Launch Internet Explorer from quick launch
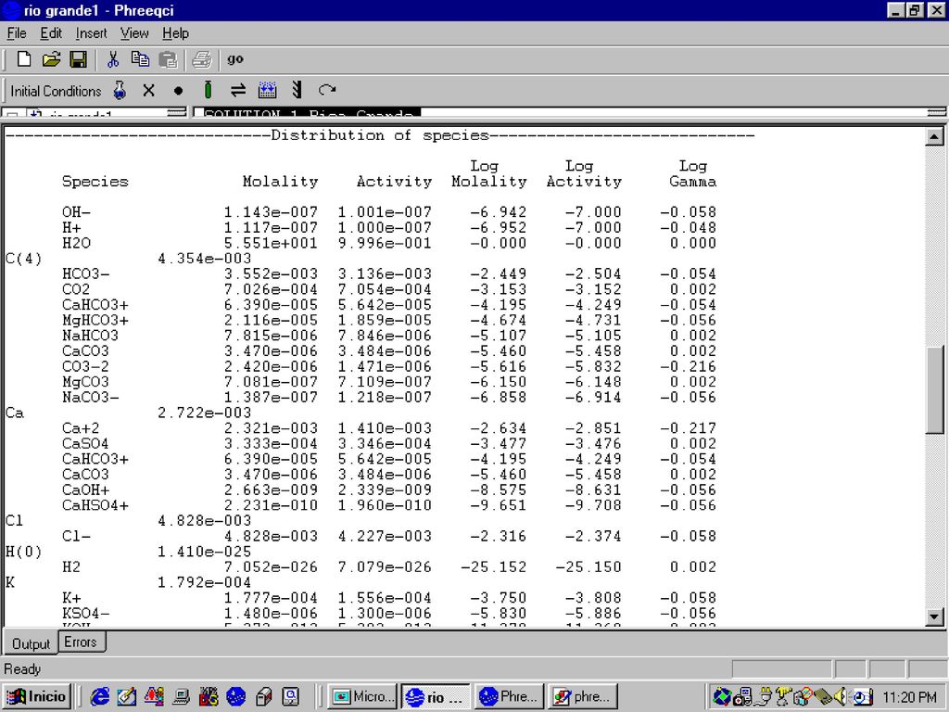 click(99, 697)
